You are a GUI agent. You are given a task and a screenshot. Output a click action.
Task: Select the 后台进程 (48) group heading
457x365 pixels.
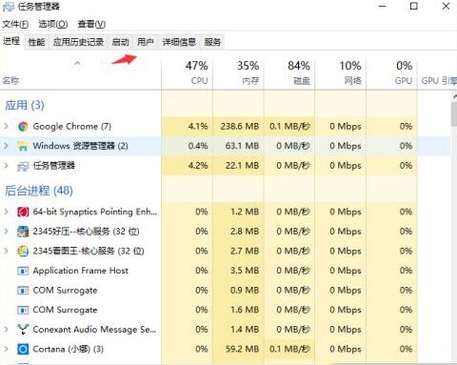[x=39, y=191]
